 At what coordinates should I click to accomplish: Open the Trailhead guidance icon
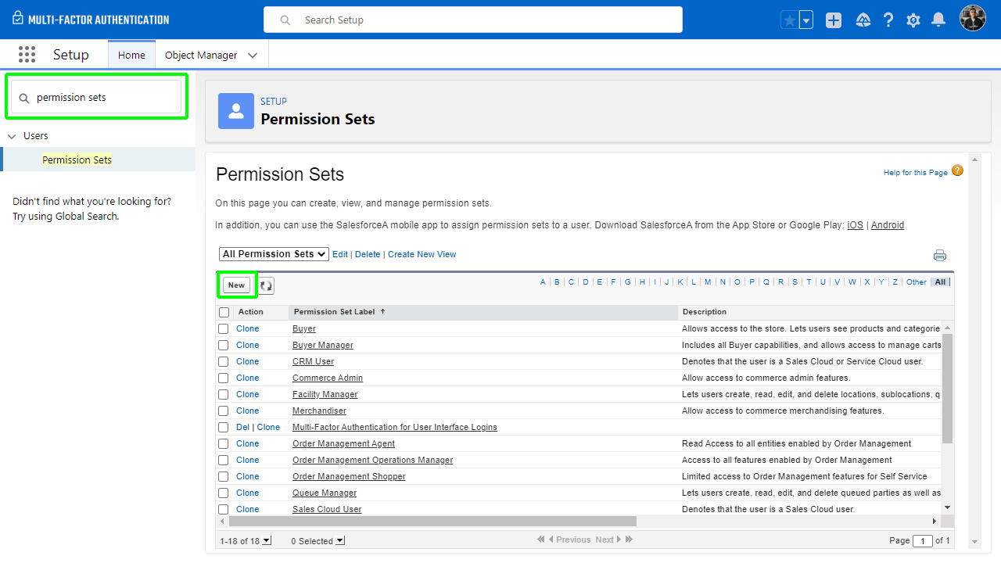point(863,20)
